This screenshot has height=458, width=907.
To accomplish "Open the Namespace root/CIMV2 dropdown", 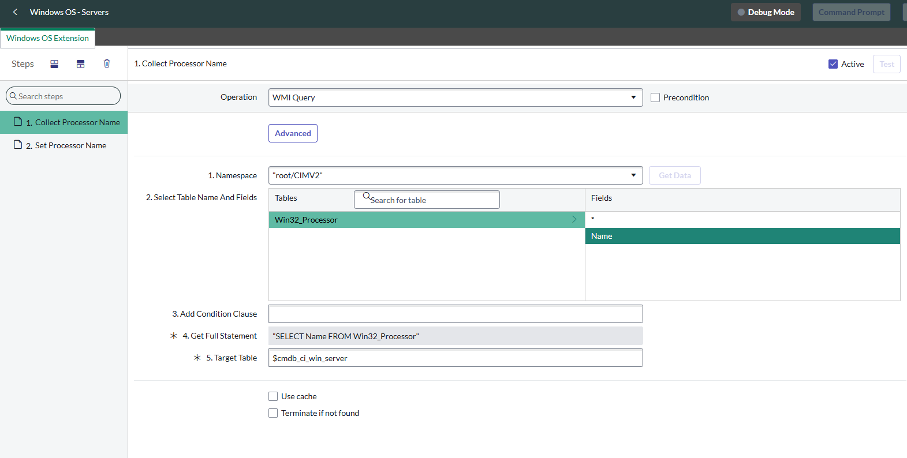I will 456,175.
